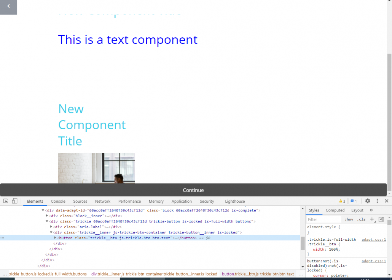Open DevTools Settings via gear icon
Image resolution: width=392 pixels, height=280 pixels.
point(367,201)
